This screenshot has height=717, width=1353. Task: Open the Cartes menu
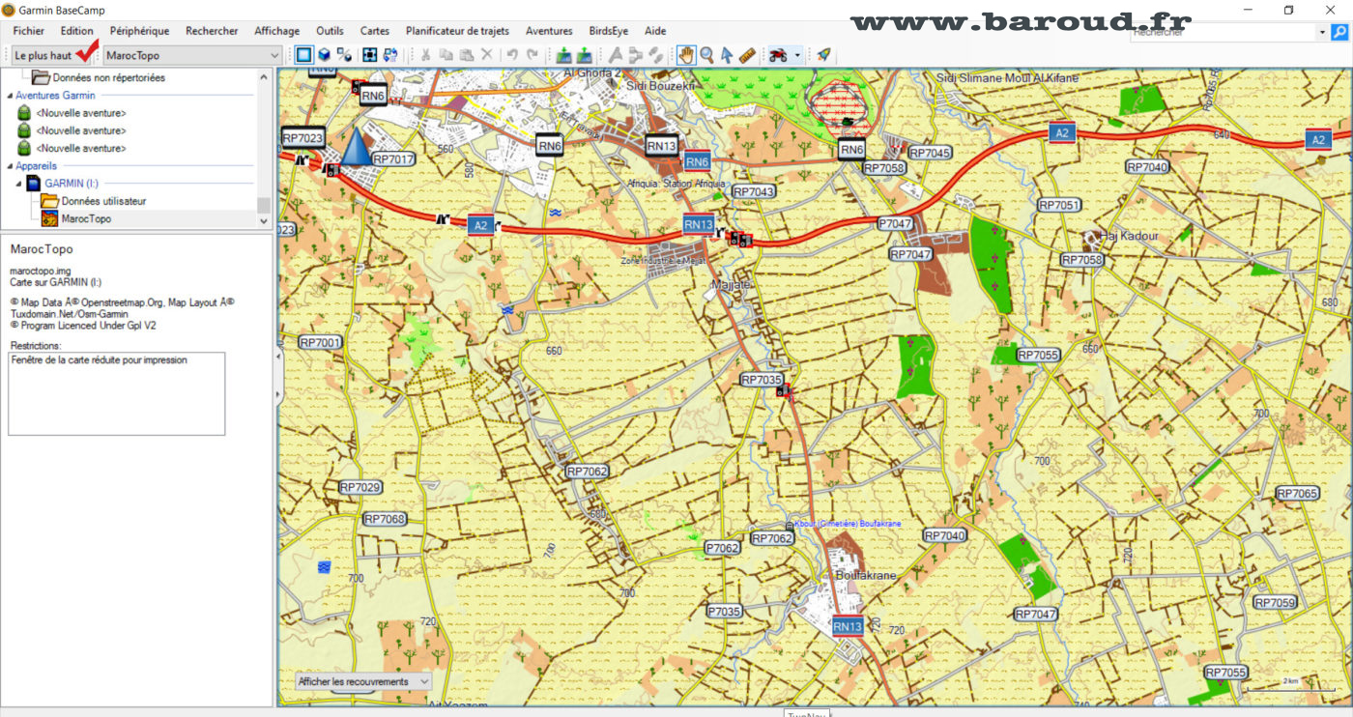click(x=375, y=31)
